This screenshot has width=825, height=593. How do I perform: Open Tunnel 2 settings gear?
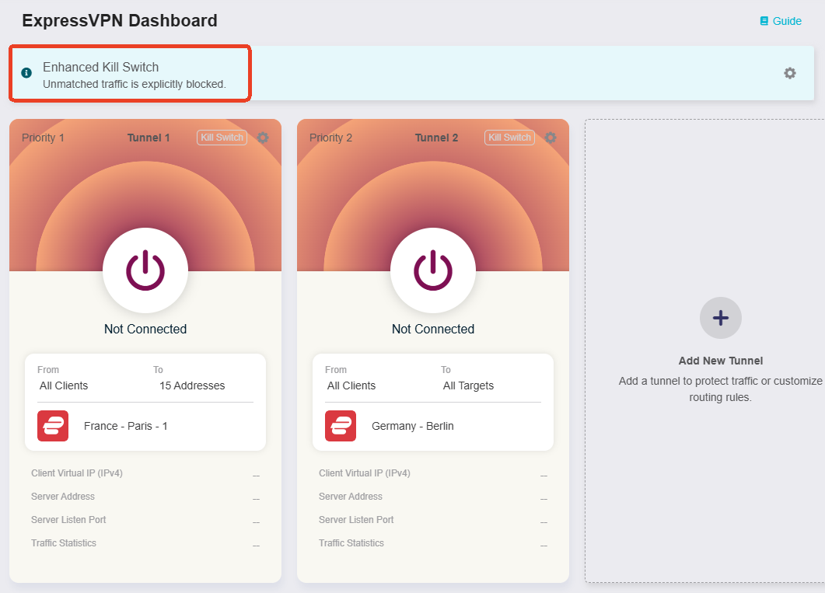tap(551, 138)
